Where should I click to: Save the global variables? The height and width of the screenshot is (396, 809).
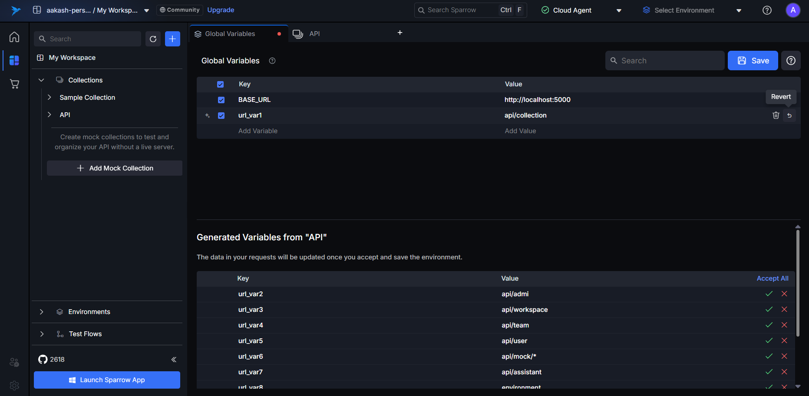753,61
